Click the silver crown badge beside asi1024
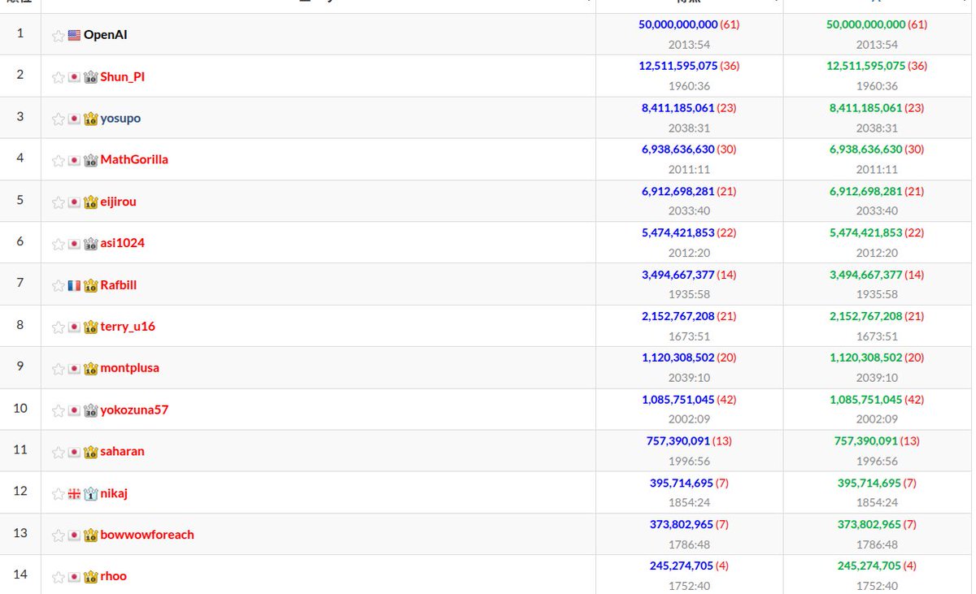976x594 pixels. coord(90,244)
